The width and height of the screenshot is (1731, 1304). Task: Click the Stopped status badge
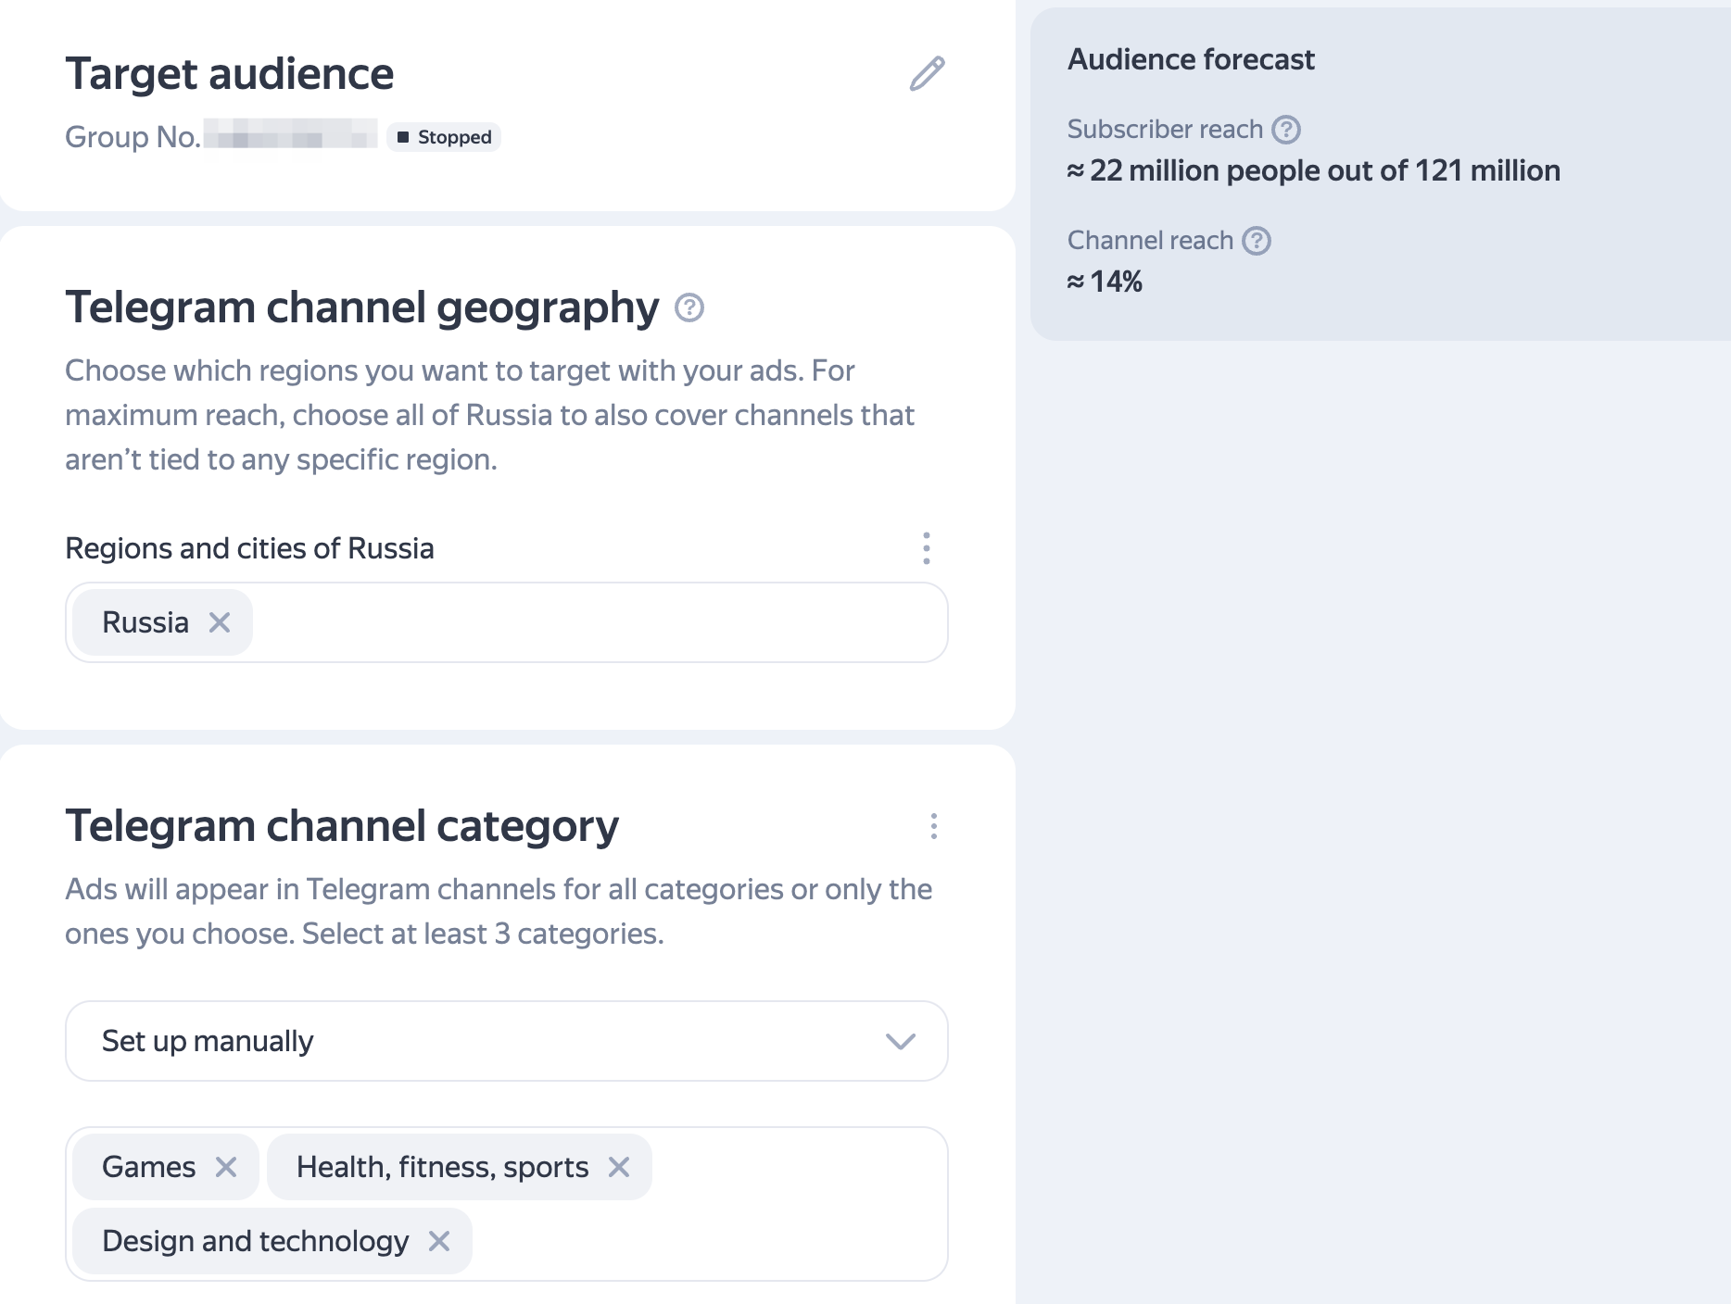tap(444, 137)
